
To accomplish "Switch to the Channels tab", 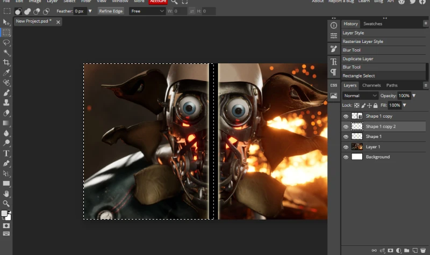I will click(371, 85).
